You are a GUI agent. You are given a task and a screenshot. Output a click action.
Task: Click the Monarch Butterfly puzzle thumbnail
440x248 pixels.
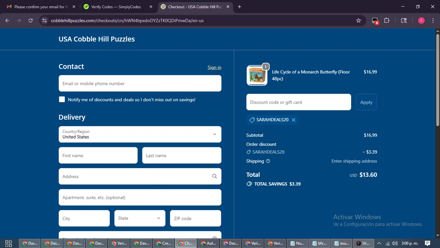(x=257, y=75)
